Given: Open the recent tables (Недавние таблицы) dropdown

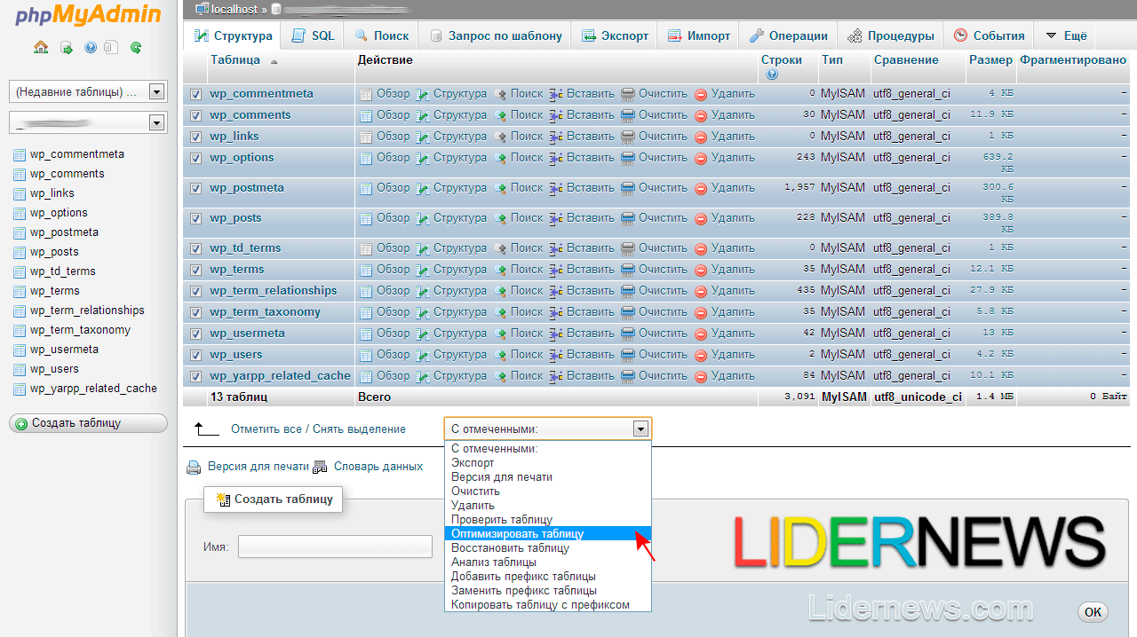Looking at the screenshot, I should (88, 91).
